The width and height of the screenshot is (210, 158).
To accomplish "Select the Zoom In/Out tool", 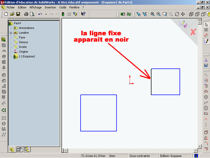I will pos(165,14).
